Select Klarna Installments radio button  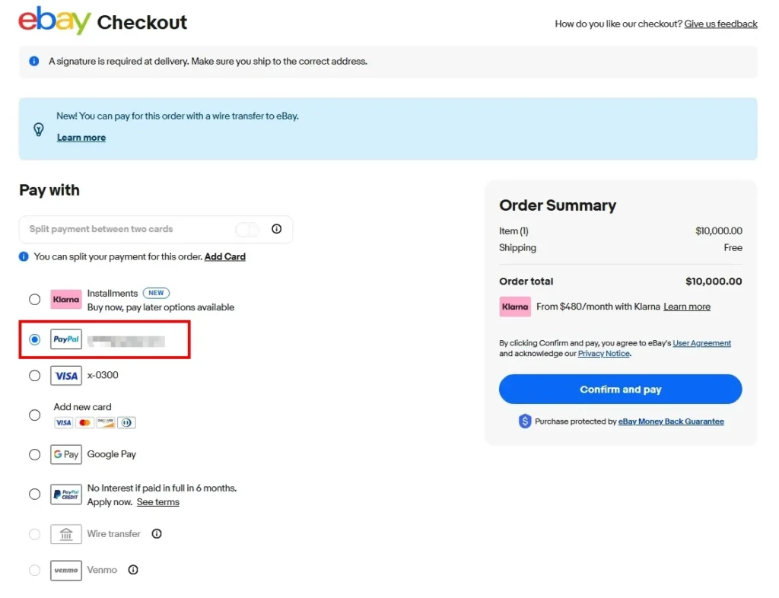(35, 300)
